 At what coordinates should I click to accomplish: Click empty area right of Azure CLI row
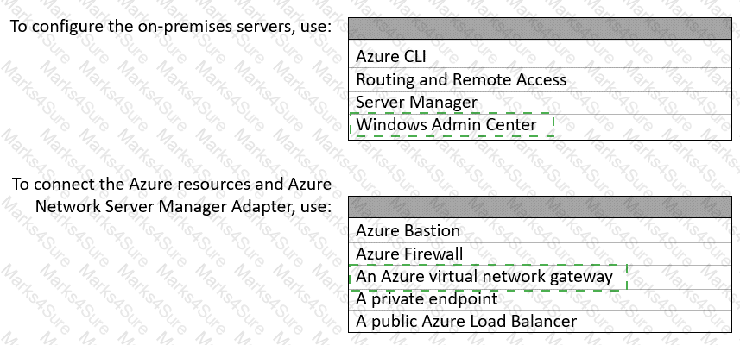(579, 57)
